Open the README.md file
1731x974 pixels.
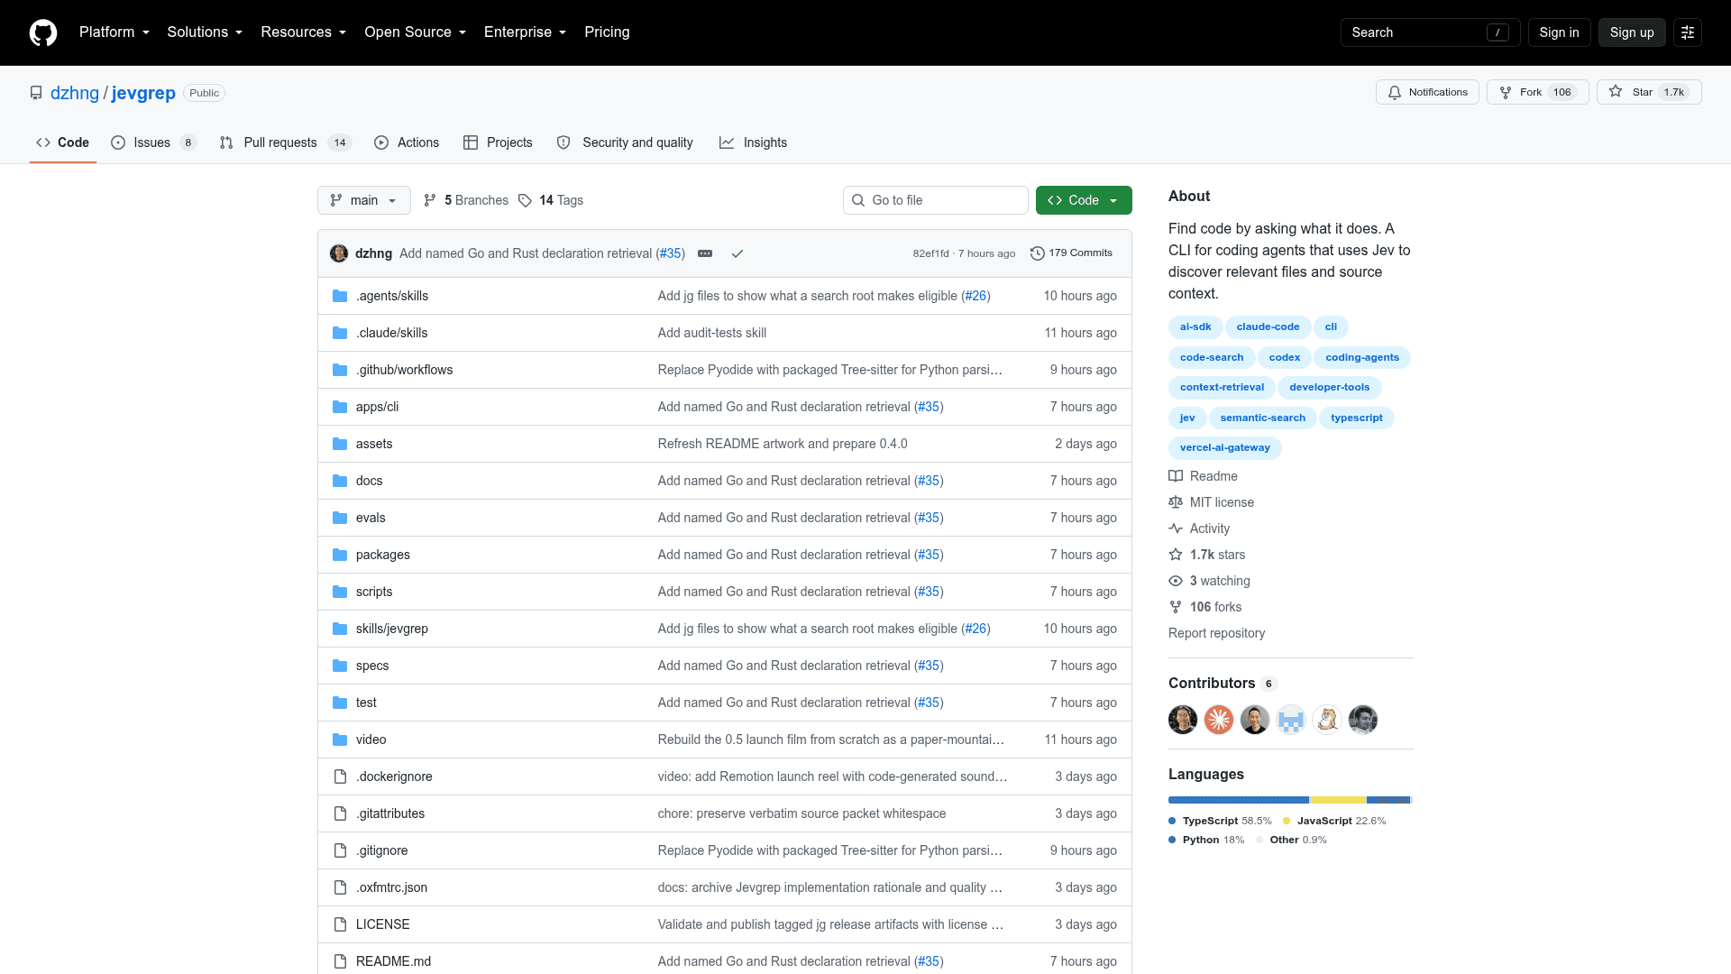pos(393,961)
